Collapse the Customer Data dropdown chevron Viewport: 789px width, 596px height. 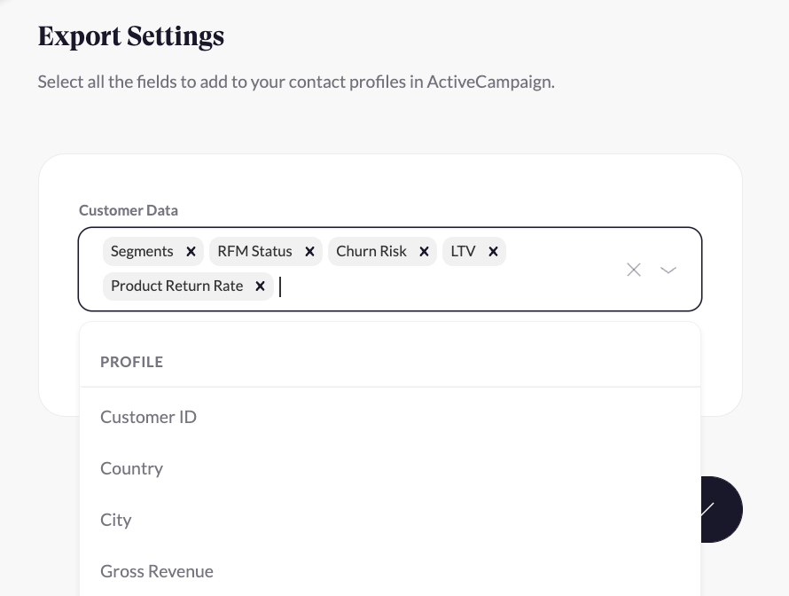point(668,270)
